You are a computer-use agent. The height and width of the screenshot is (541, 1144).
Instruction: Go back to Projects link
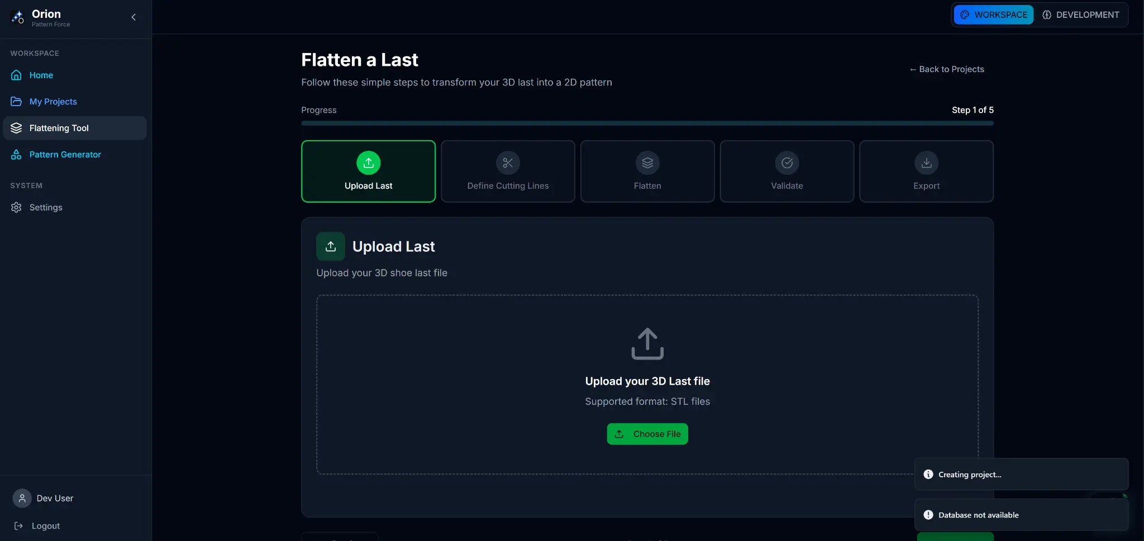947,69
